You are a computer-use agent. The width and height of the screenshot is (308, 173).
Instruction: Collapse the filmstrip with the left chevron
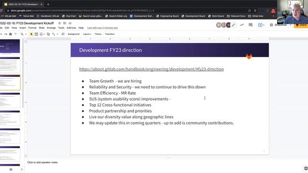pyautogui.click(x=22, y=170)
